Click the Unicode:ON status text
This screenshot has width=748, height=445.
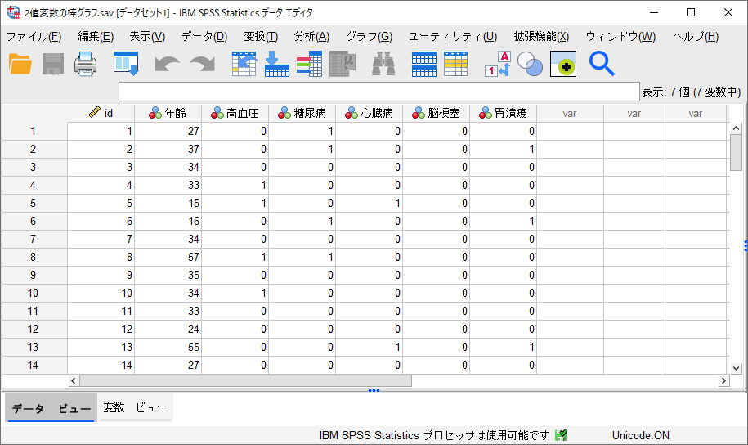(641, 435)
